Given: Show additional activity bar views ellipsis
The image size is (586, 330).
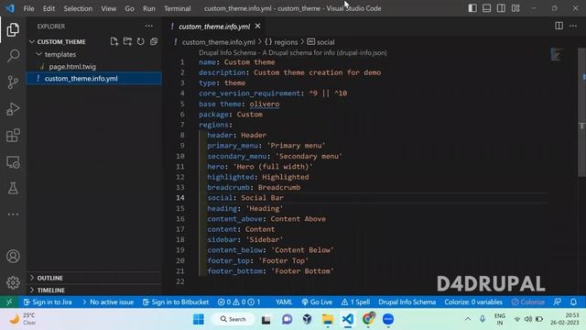Looking at the screenshot, I should tap(13, 214).
